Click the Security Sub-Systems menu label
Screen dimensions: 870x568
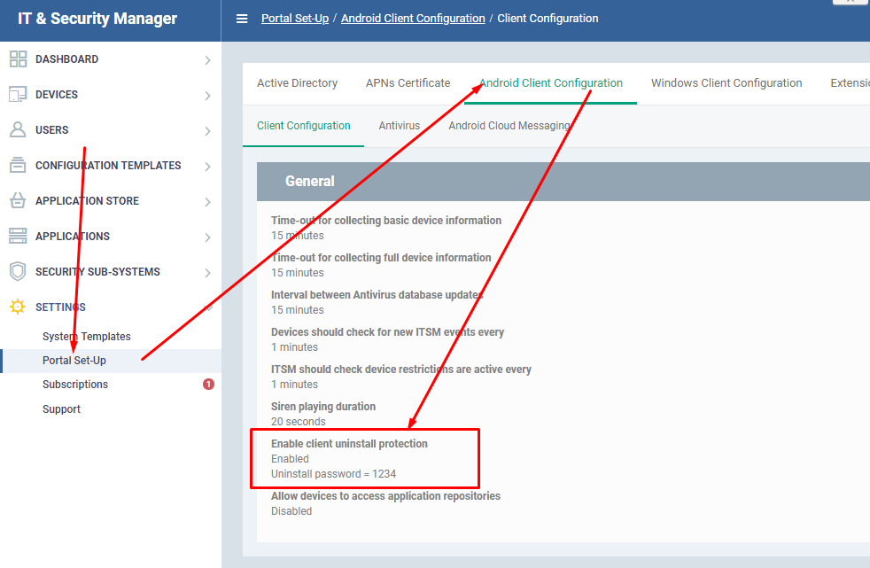coord(97,272)
